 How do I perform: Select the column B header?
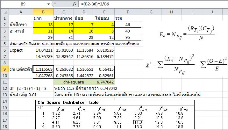pos(44,11)
